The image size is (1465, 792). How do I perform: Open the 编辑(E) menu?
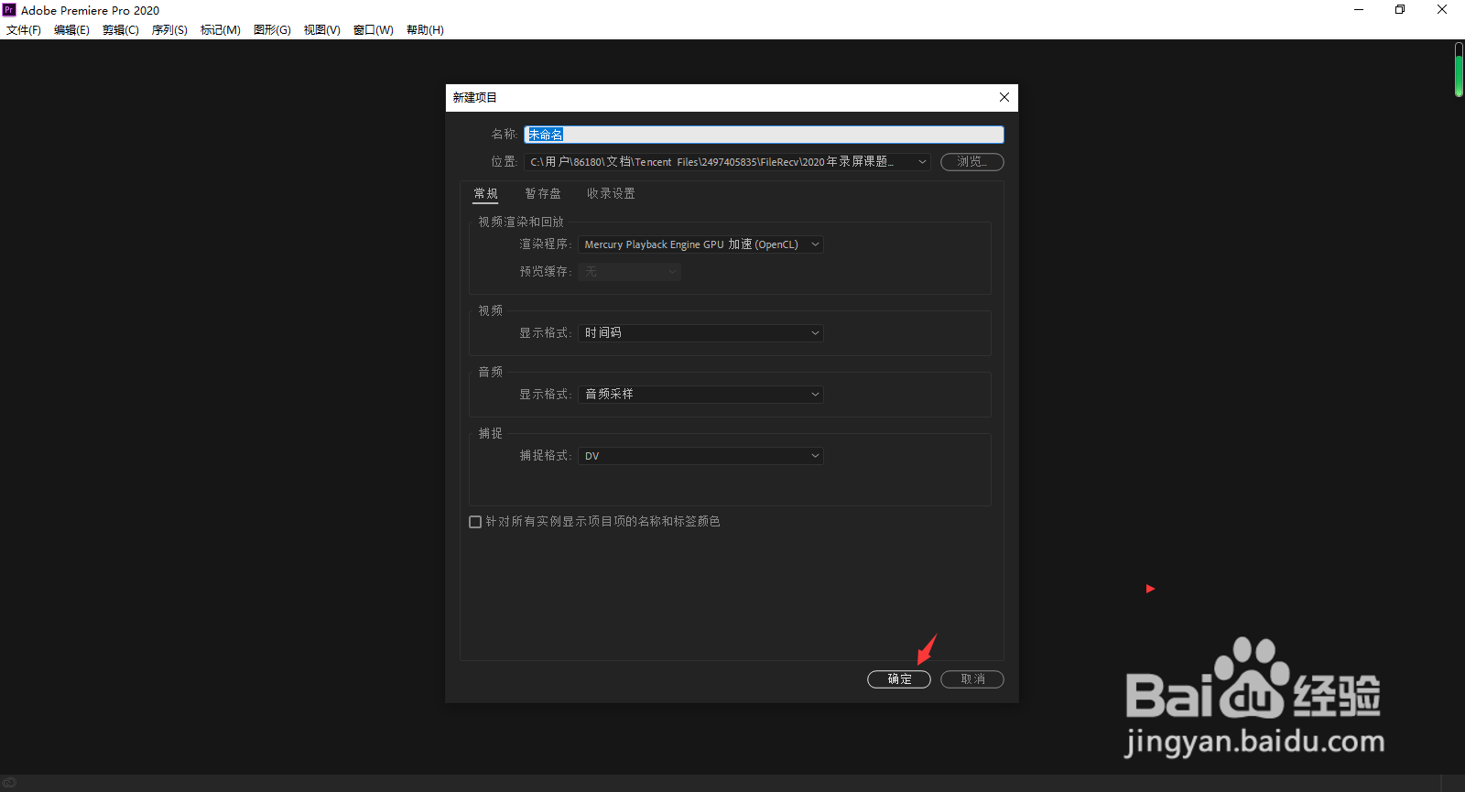[71, 30]
